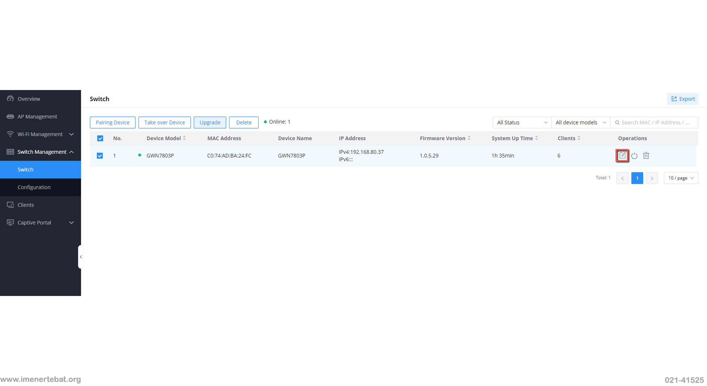Toggle the select all devices checkbox
This screenshot has width=707, height=386.
coord(100,138)
